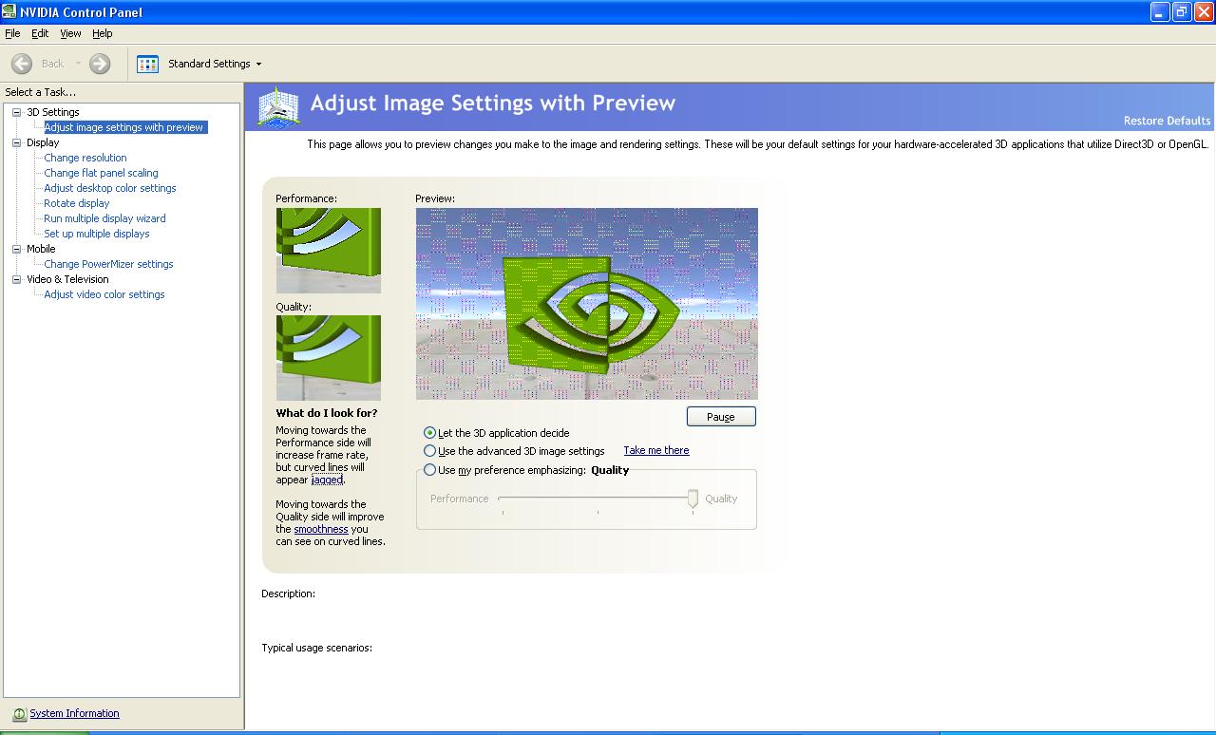Select 'Let the 3D application decide' radio button
Screen dimensions: 1216x735
430,433
